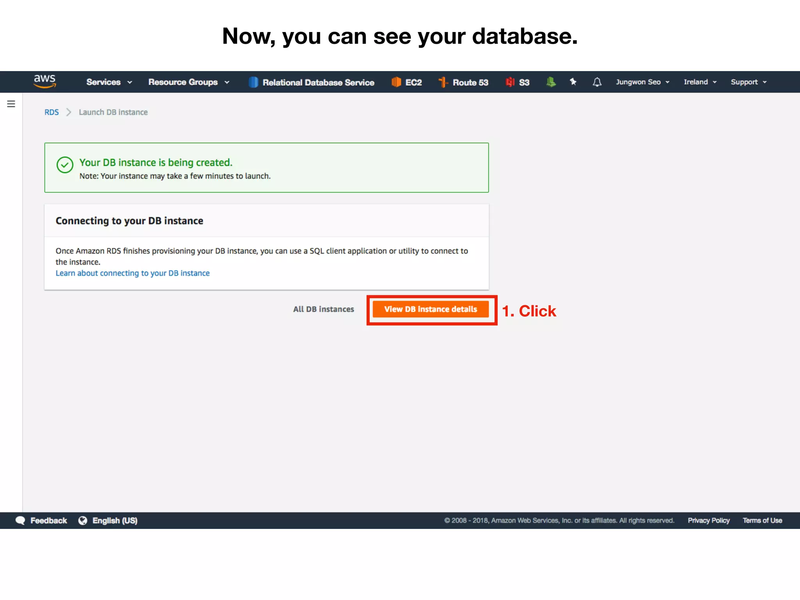
Task: Click the globe language icon
Action: [83, 520]
